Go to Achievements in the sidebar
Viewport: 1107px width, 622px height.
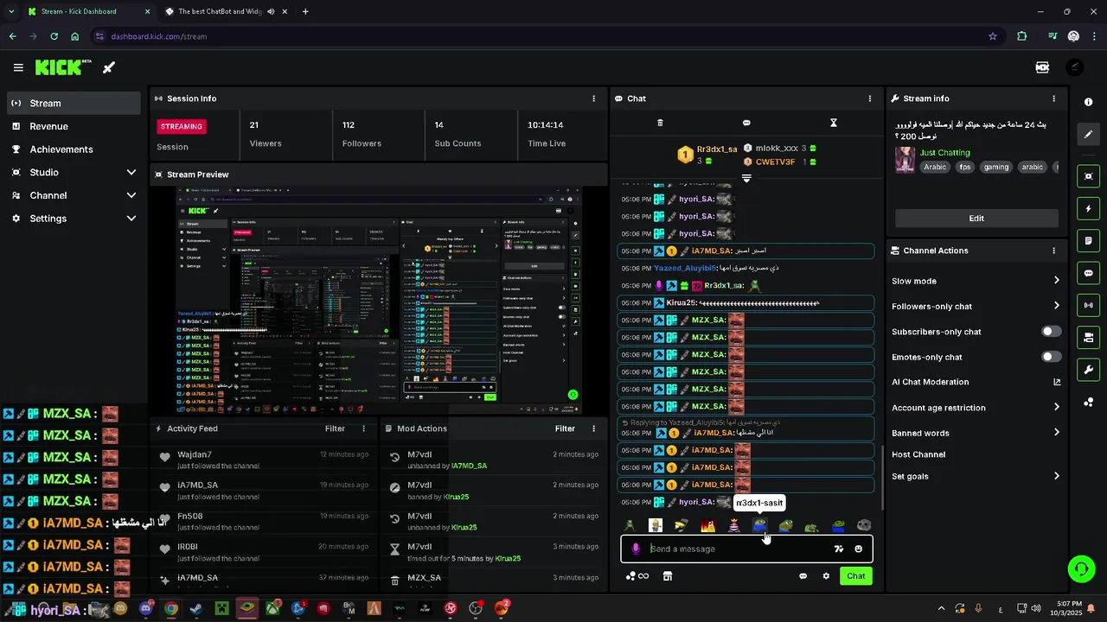(74, 149)
